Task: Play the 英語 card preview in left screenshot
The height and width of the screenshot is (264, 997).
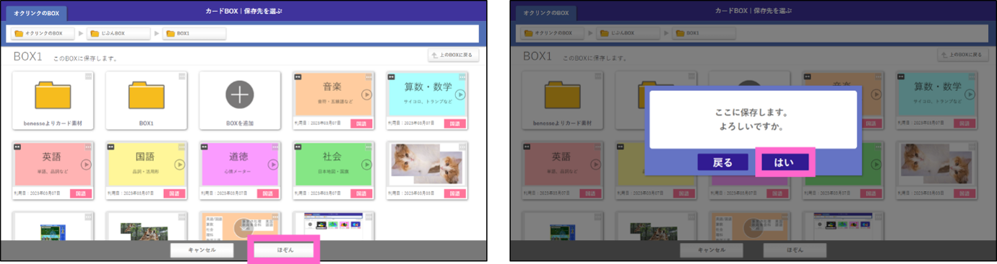Action: [86, 164]
